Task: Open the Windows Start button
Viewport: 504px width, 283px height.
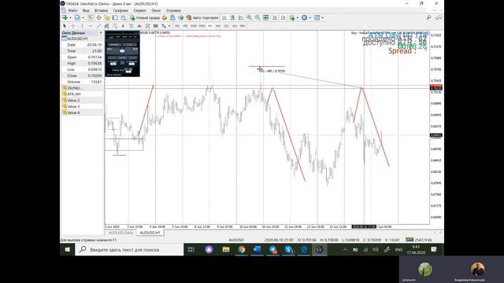Action: coord(67,249)
